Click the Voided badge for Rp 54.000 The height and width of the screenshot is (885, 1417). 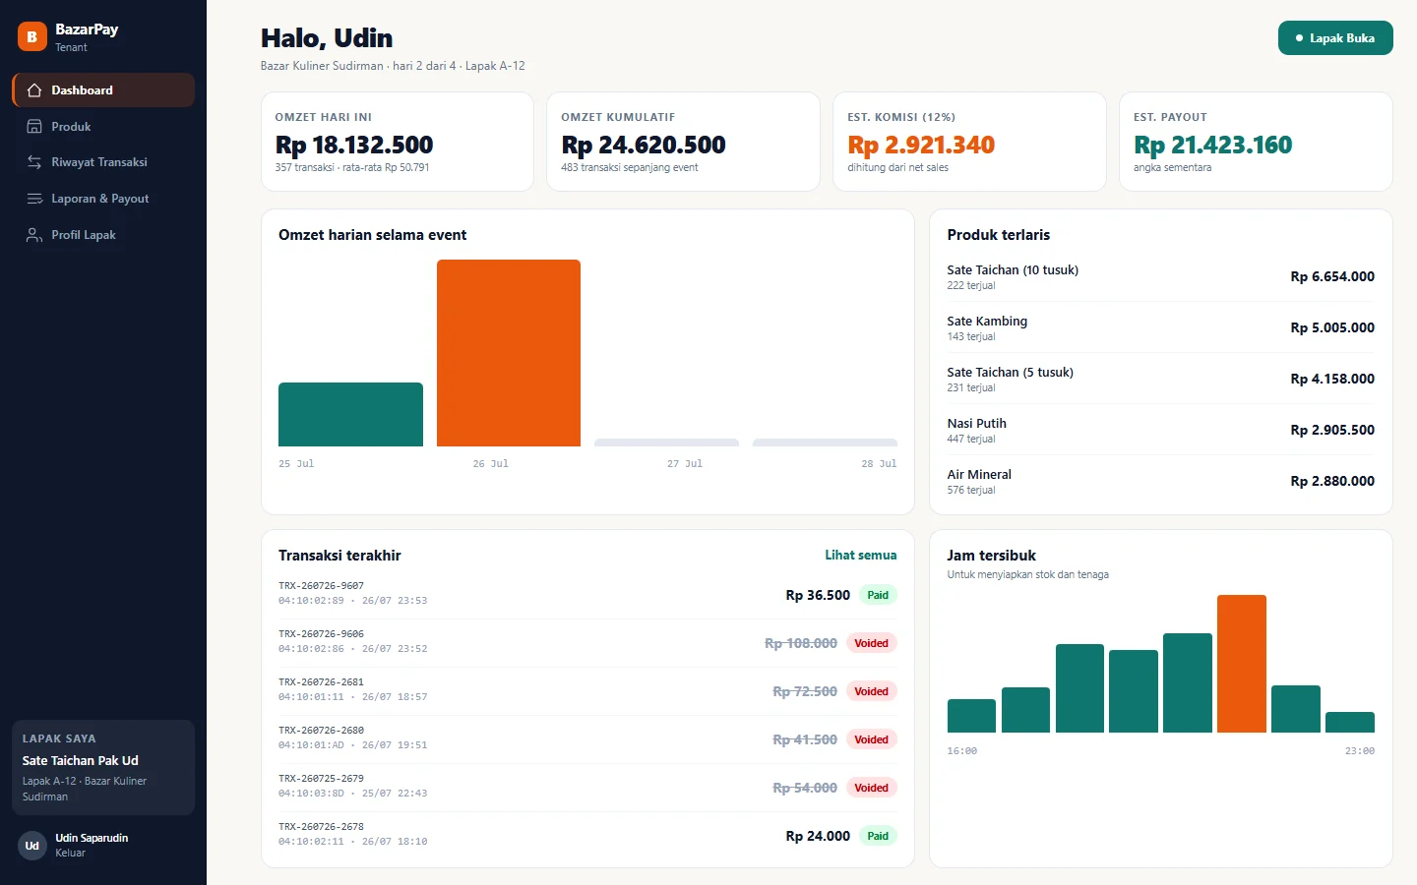(x=871, y=788)
